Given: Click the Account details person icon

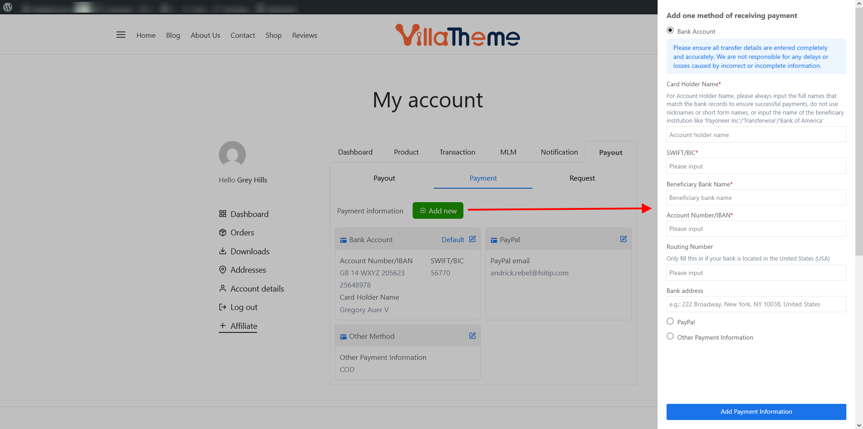Looking at the screenshot, I should click(222, 288).
